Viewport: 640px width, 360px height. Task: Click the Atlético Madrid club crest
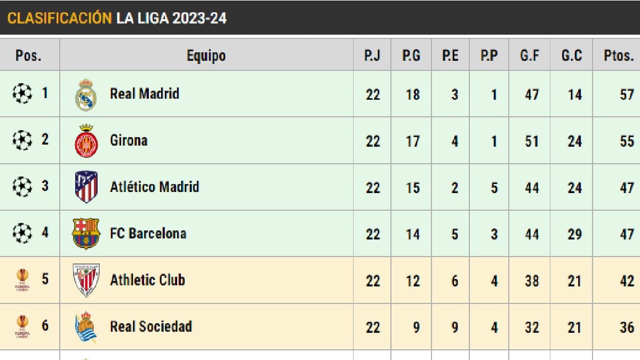click(86, 187)
